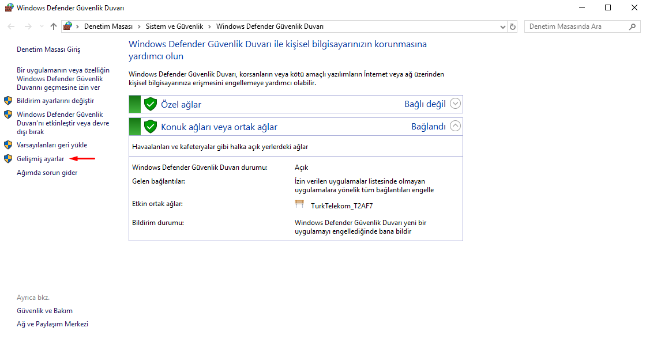Click the Bağlı değil status text
646x339 pixels.
click(425, 104)
